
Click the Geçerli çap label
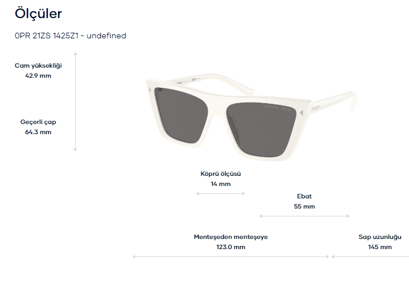(x=38, y=122)
